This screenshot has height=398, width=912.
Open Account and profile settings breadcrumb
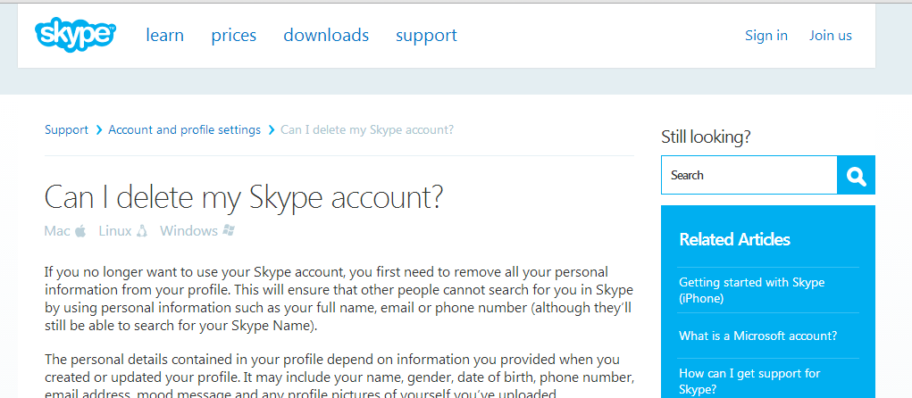[184, 130]
